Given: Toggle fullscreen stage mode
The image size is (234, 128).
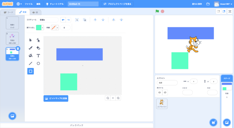Looking at the screenshot, I should click(x=230, y=11).
